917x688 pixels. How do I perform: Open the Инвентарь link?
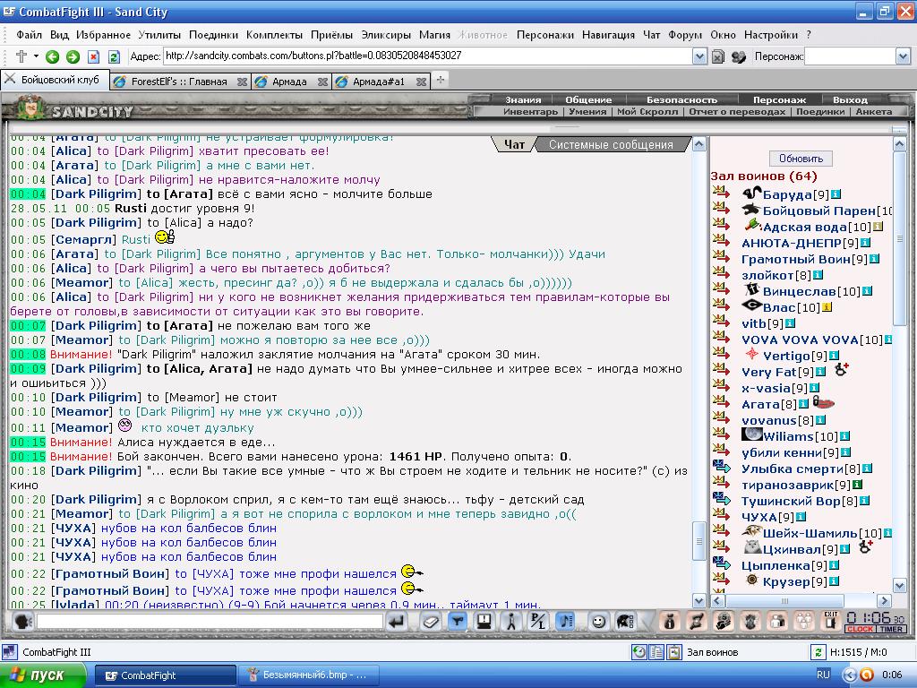(530, 111)
